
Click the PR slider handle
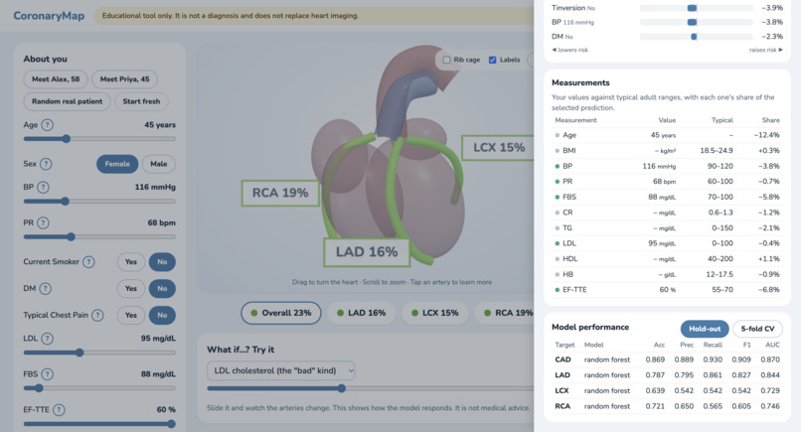coord(71,237)
